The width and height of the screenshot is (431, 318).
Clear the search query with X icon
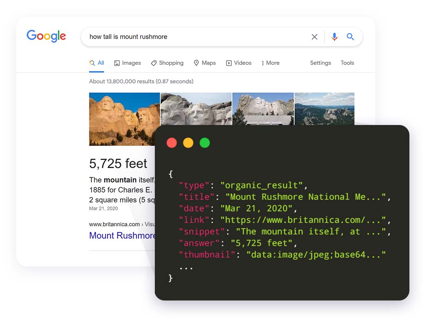pos(314,37)
